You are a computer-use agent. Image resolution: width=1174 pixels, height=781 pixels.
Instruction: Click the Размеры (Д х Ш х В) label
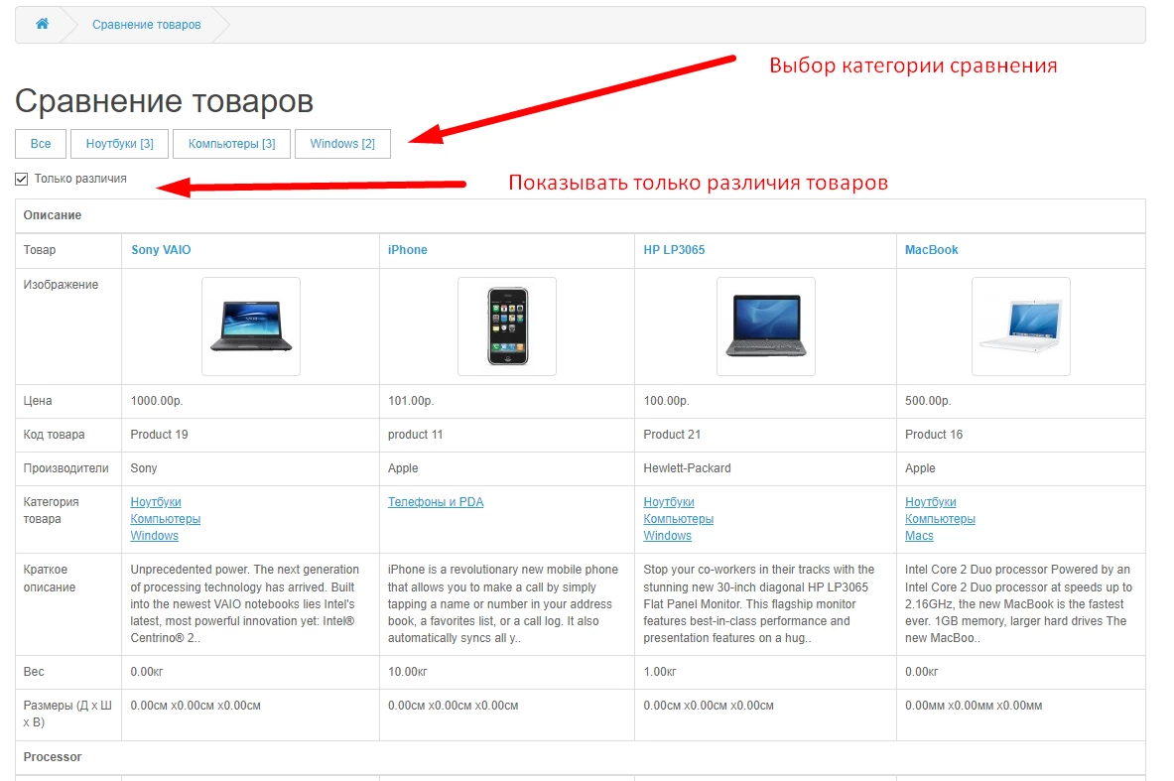(67, 715)
